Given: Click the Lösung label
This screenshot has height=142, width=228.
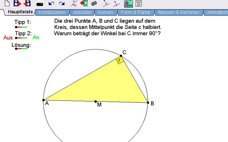Looking at the screenshot, I should (x=21, y=45).
